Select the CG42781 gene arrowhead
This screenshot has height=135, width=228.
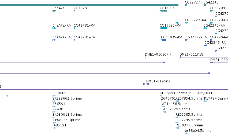pyautogui.click(x=74, y=11)
